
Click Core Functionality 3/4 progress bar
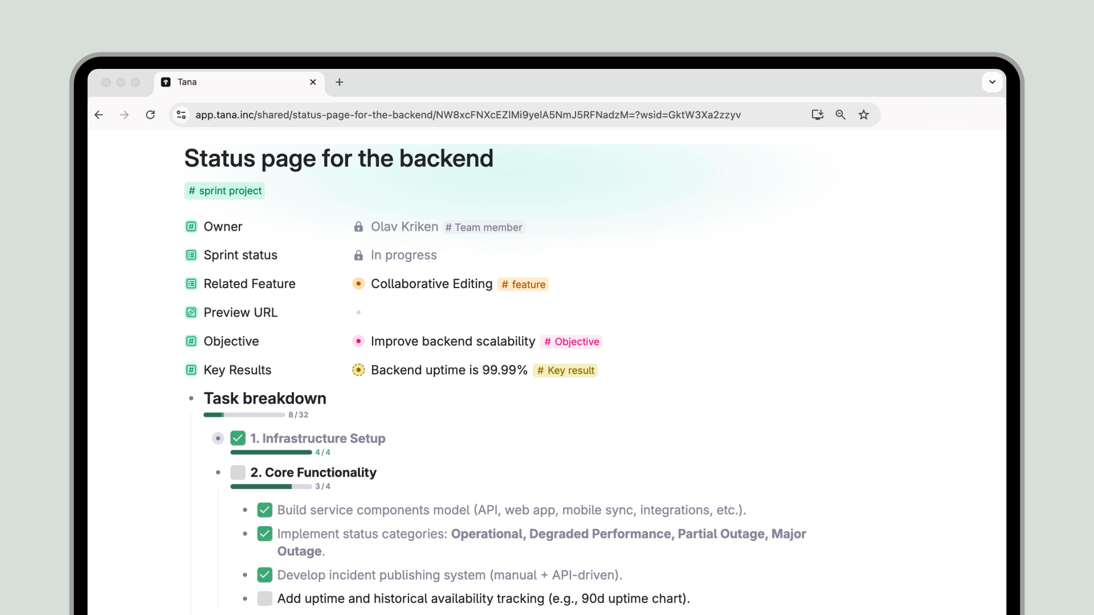click(x=271, y=486)
